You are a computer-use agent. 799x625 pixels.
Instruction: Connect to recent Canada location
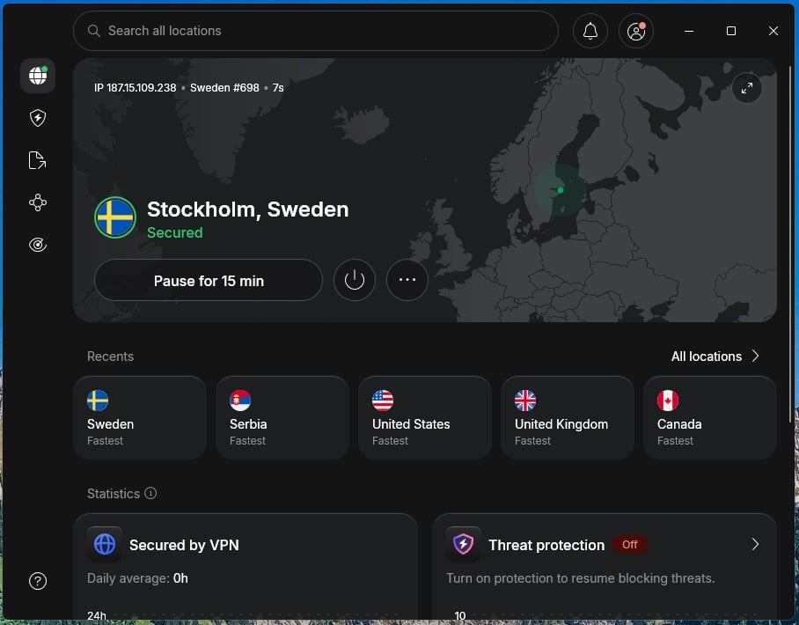click(710, 417)
